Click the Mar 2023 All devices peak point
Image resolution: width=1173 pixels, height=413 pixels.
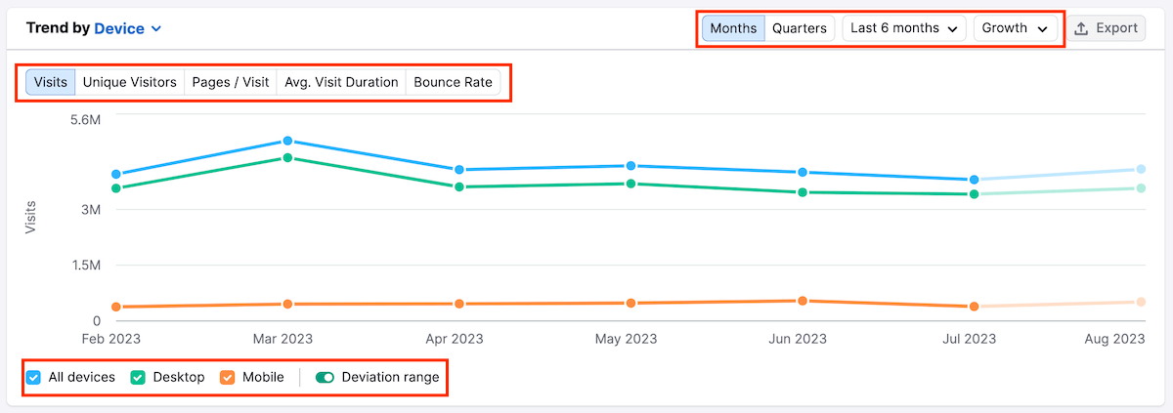tap(287, 142)
